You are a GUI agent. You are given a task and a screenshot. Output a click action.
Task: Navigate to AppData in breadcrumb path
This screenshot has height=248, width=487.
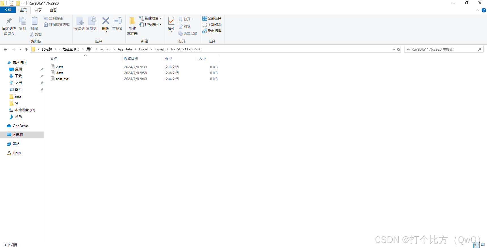pos(125,49)
